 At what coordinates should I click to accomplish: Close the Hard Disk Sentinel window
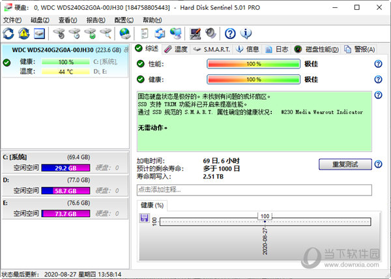point(379,7)
